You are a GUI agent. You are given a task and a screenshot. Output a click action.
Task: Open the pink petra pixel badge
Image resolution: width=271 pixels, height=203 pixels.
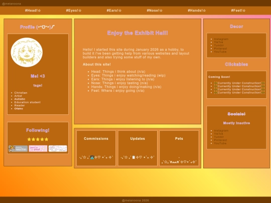[38, 148]
